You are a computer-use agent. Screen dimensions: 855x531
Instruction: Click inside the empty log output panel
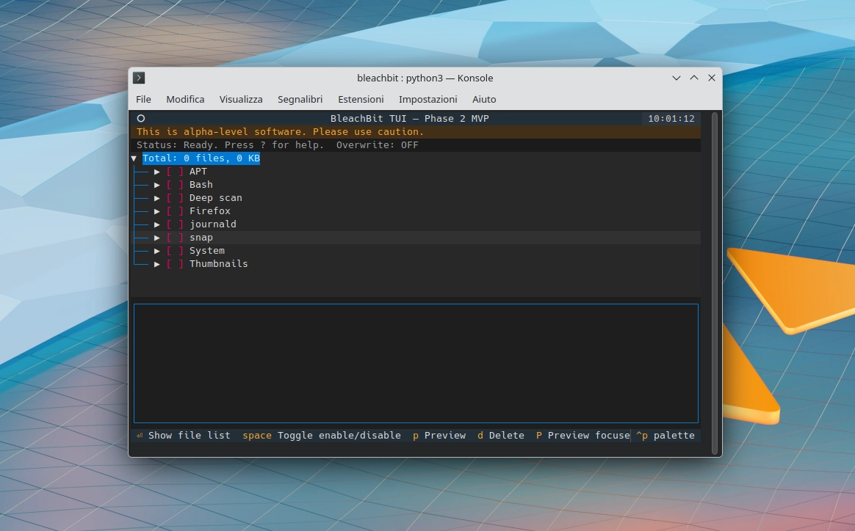tap(416, 363)
